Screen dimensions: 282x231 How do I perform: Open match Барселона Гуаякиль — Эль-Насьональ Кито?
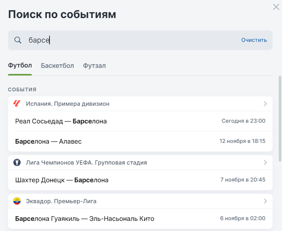click(x=140, y=219)
